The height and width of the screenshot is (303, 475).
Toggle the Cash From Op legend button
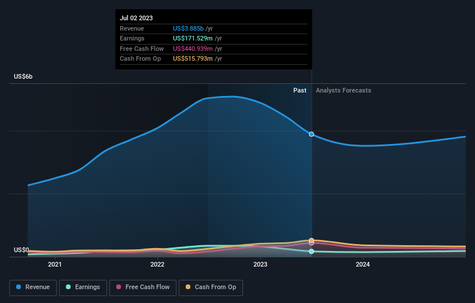(x=211, y=287)
